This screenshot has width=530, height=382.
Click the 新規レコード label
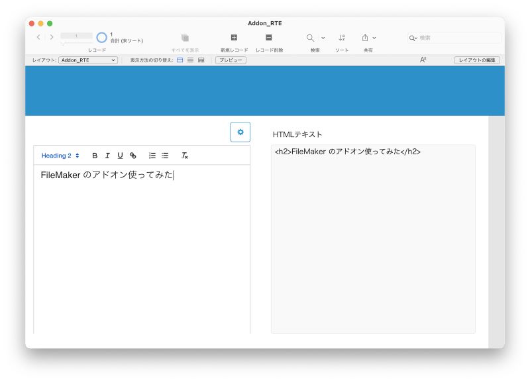(x=235, y=50)
